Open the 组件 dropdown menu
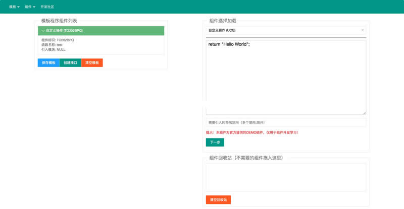Image resolution: width=404 pixels, height=209 pixels. [x=30, y=7]
